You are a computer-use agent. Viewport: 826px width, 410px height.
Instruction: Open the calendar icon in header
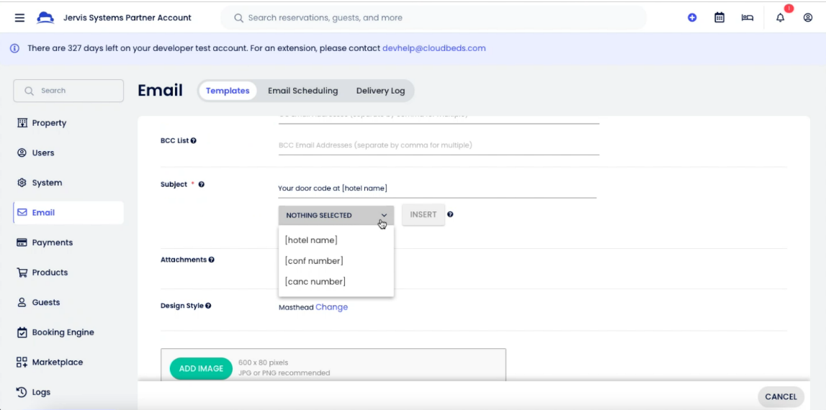(x=719, y=18)
